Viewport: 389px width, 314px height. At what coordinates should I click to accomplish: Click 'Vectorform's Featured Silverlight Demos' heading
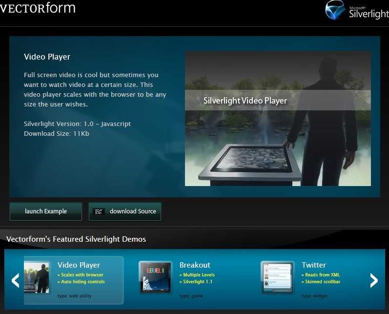point(76,239)
